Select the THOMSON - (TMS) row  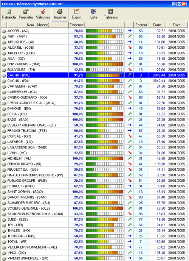(x=94, y=236)
